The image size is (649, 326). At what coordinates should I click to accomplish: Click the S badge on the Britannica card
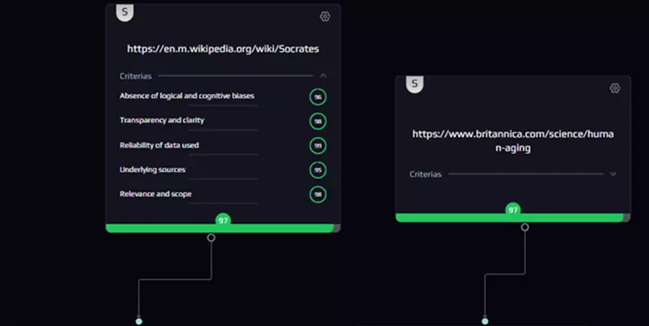point(415,84)
